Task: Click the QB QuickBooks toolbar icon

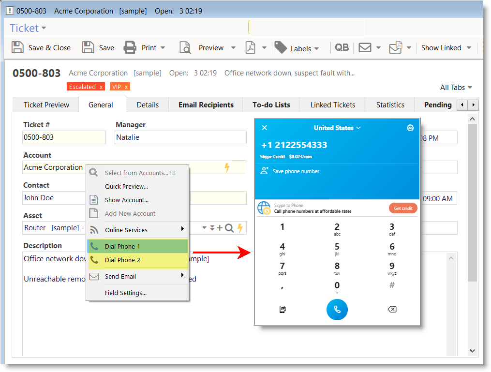Action: click(x=342, y=47)
